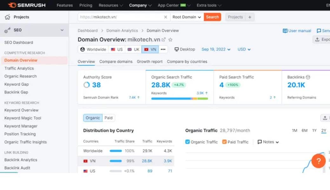
Task: Click the Backlinks info icon
Action: [x=308, y=77]
